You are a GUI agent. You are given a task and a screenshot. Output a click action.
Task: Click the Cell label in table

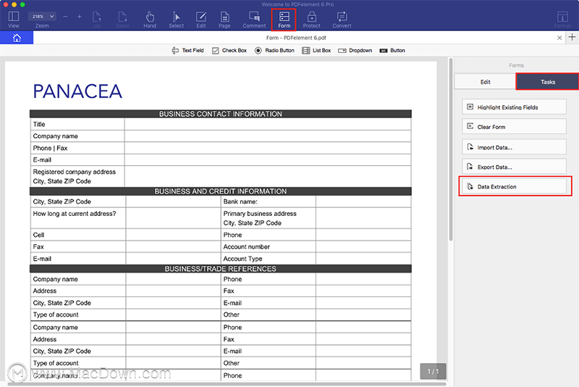(38, 235)
